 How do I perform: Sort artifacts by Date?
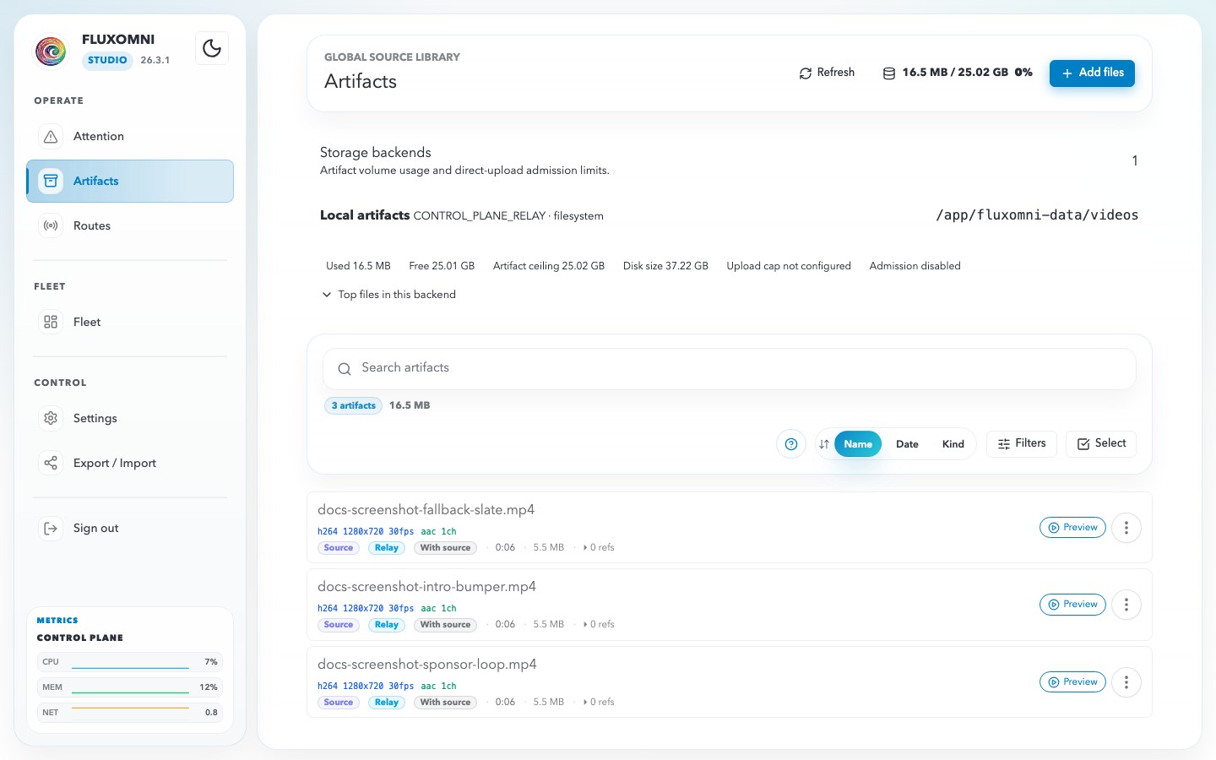907,444
